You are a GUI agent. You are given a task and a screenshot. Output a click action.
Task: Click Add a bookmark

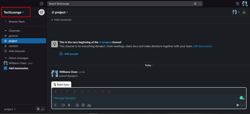point(61,20)
